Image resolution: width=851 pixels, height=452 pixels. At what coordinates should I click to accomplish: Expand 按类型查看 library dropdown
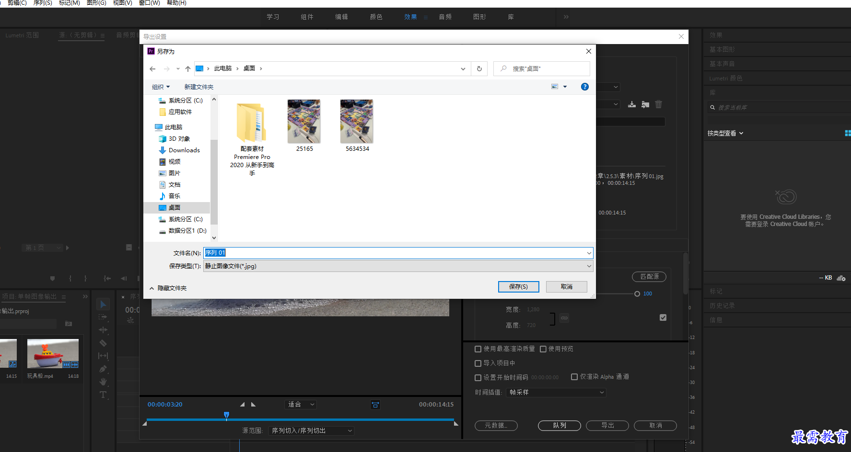pos(725,134)
